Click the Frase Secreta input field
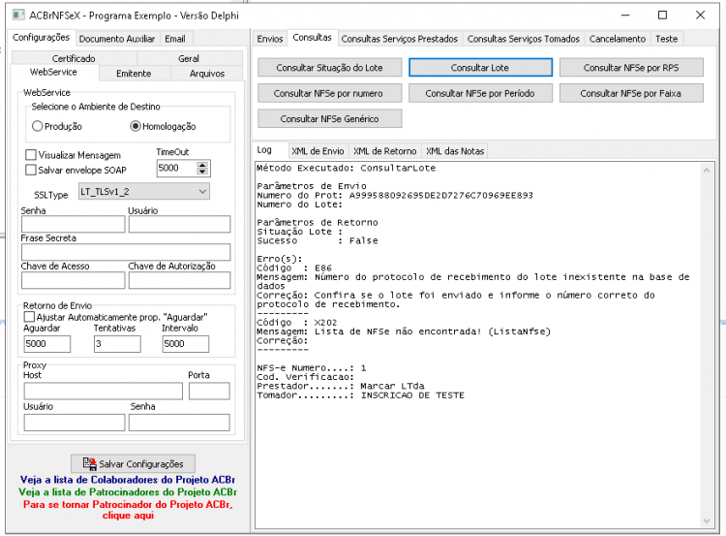This screenshot has height=536, width=726. (x=126, y=252)
